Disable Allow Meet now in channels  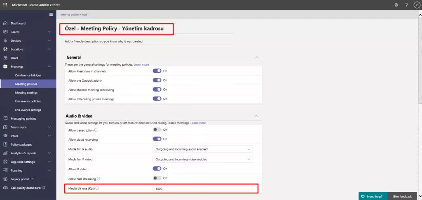coord(157,71)
